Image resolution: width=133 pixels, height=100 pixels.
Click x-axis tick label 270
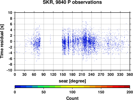point(101,74)
